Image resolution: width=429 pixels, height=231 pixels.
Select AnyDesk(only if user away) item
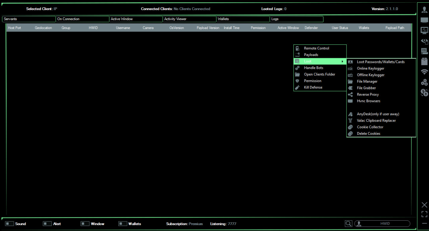click(381, 114)
